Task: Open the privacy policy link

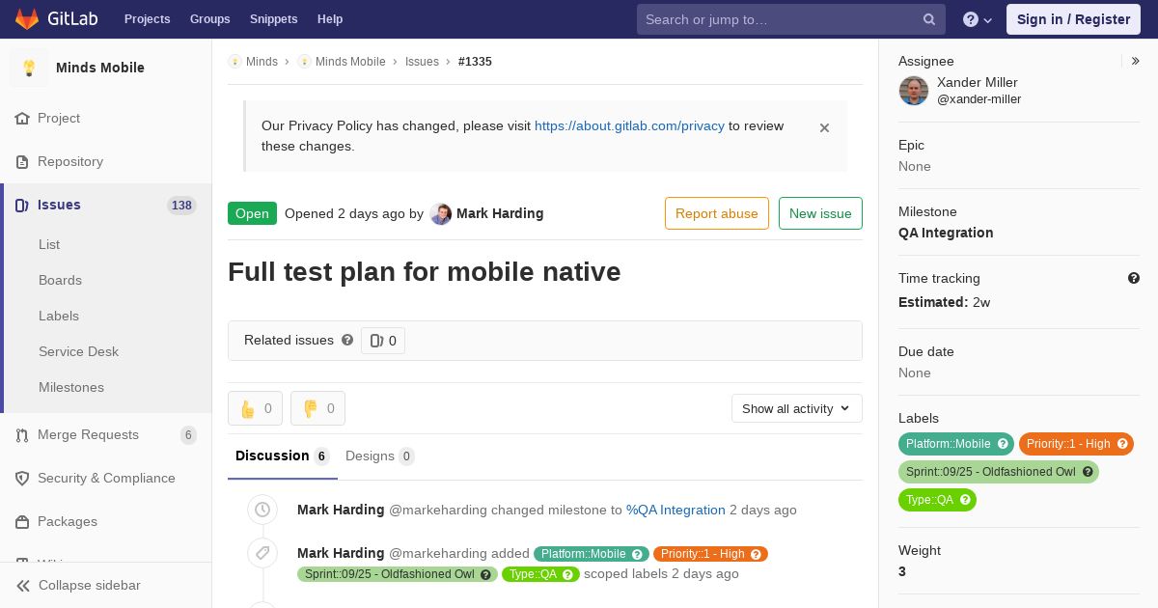Action: [629, 125]
